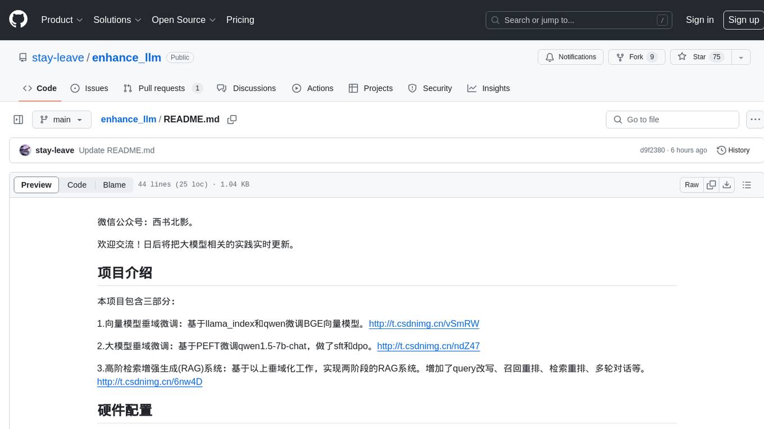Open the Projects tab
Image resolution: width=764 pixels, height=429 pixels.
(x=371, y=88)
